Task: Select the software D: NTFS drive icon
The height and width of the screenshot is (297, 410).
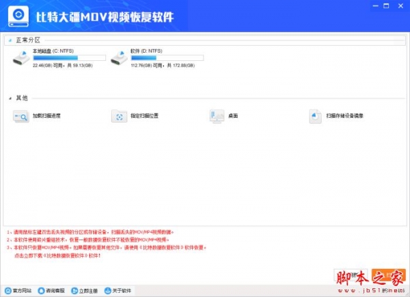Action: pyautogui.click(x=119, y=58)
